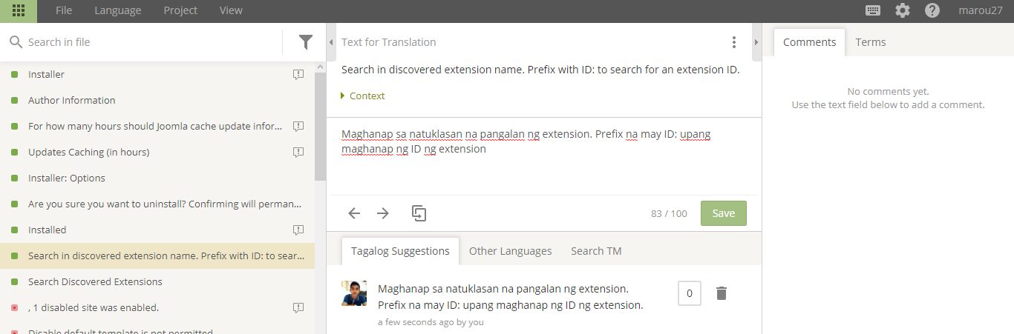Click the Tagalog suggestion text
Viewport: 1014px width, 334px height.
pyautogui.click(x=511, y=296)
